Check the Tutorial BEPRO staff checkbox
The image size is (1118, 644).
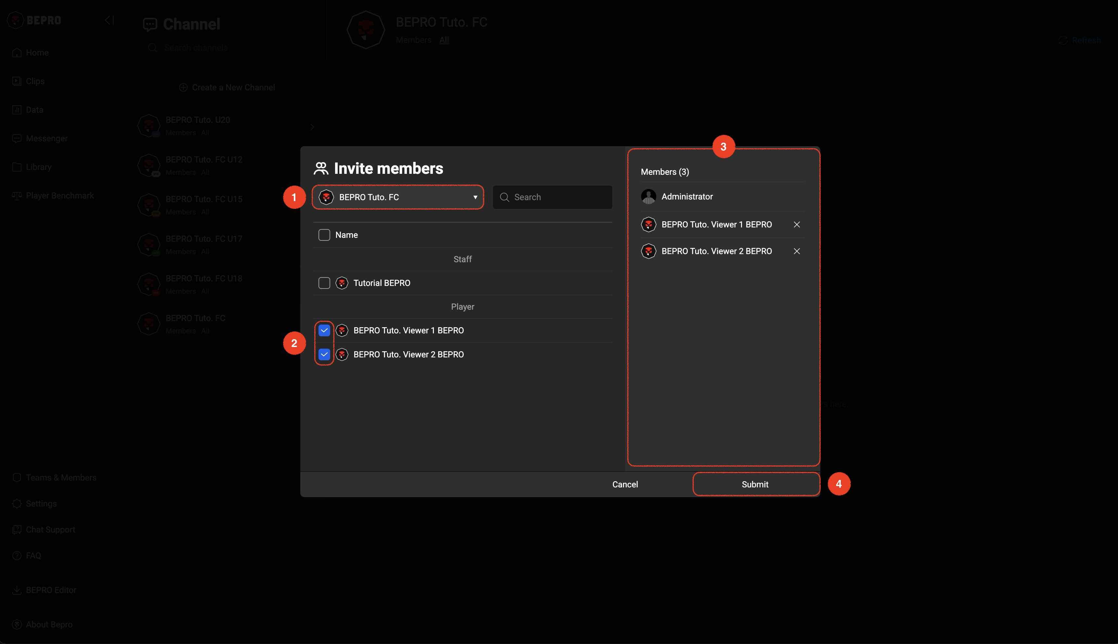point(324,283)
